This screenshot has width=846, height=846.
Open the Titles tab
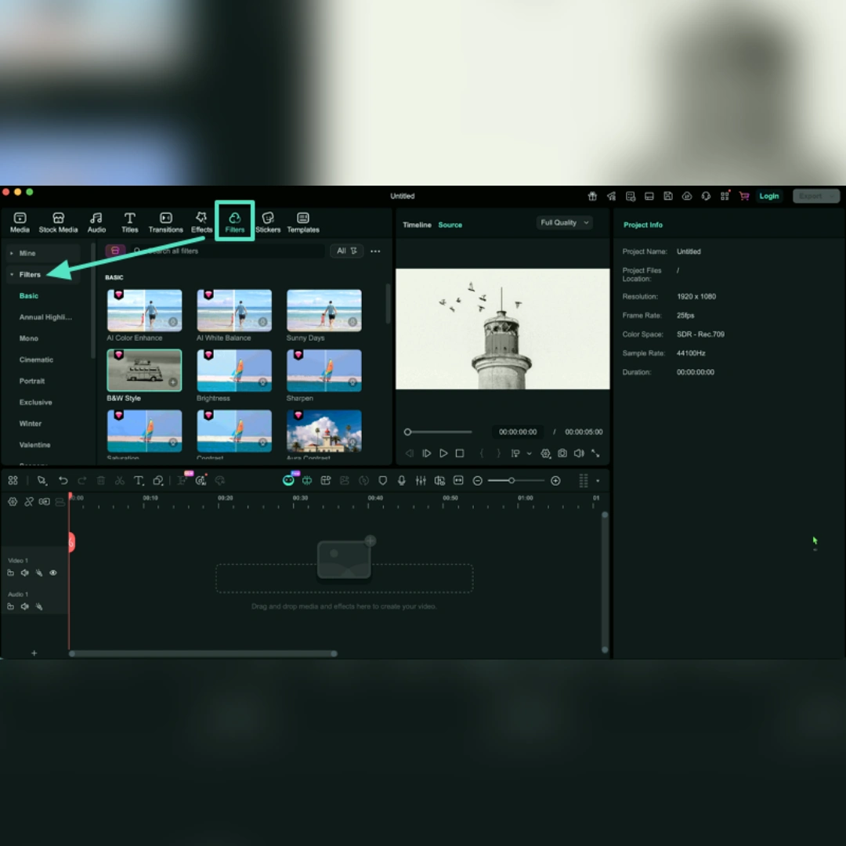click(129, 222)
